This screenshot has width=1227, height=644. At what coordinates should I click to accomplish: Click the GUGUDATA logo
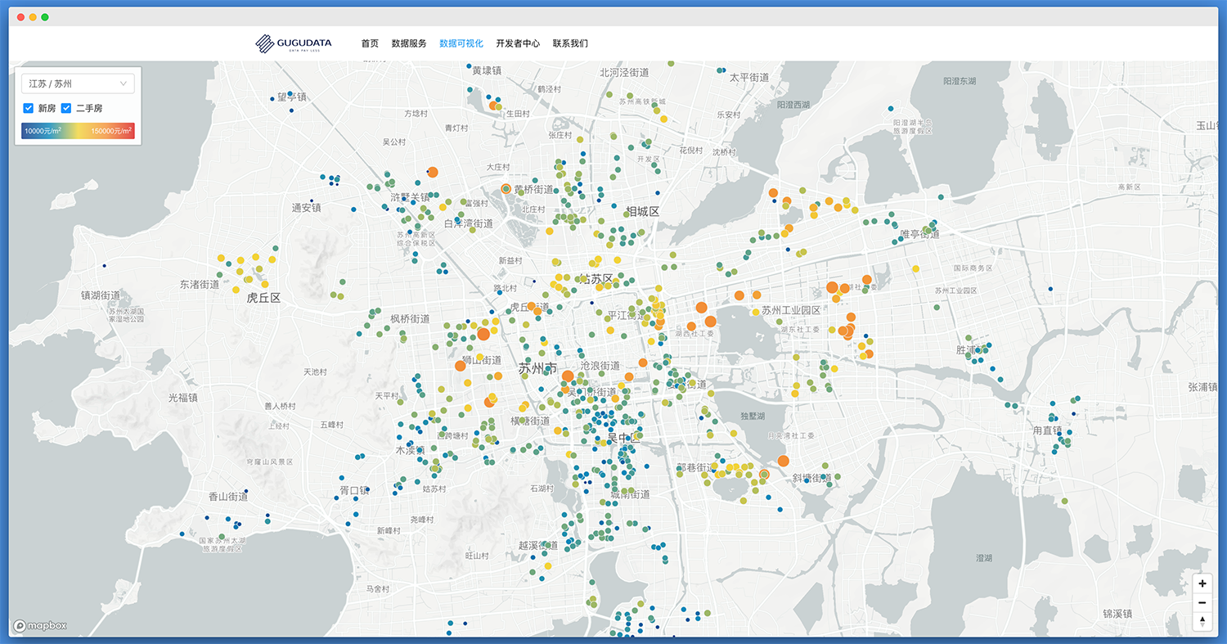(293, 43)
